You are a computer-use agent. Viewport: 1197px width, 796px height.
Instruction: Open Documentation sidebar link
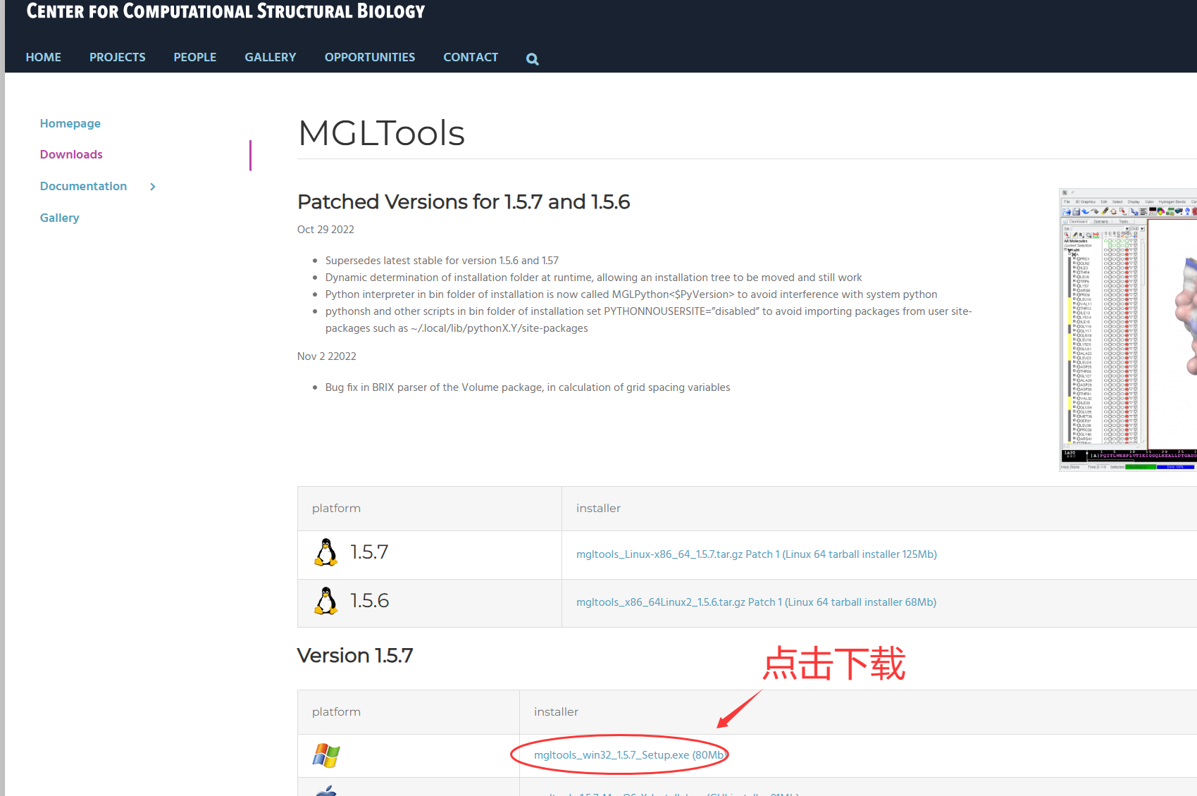[83, 186]
